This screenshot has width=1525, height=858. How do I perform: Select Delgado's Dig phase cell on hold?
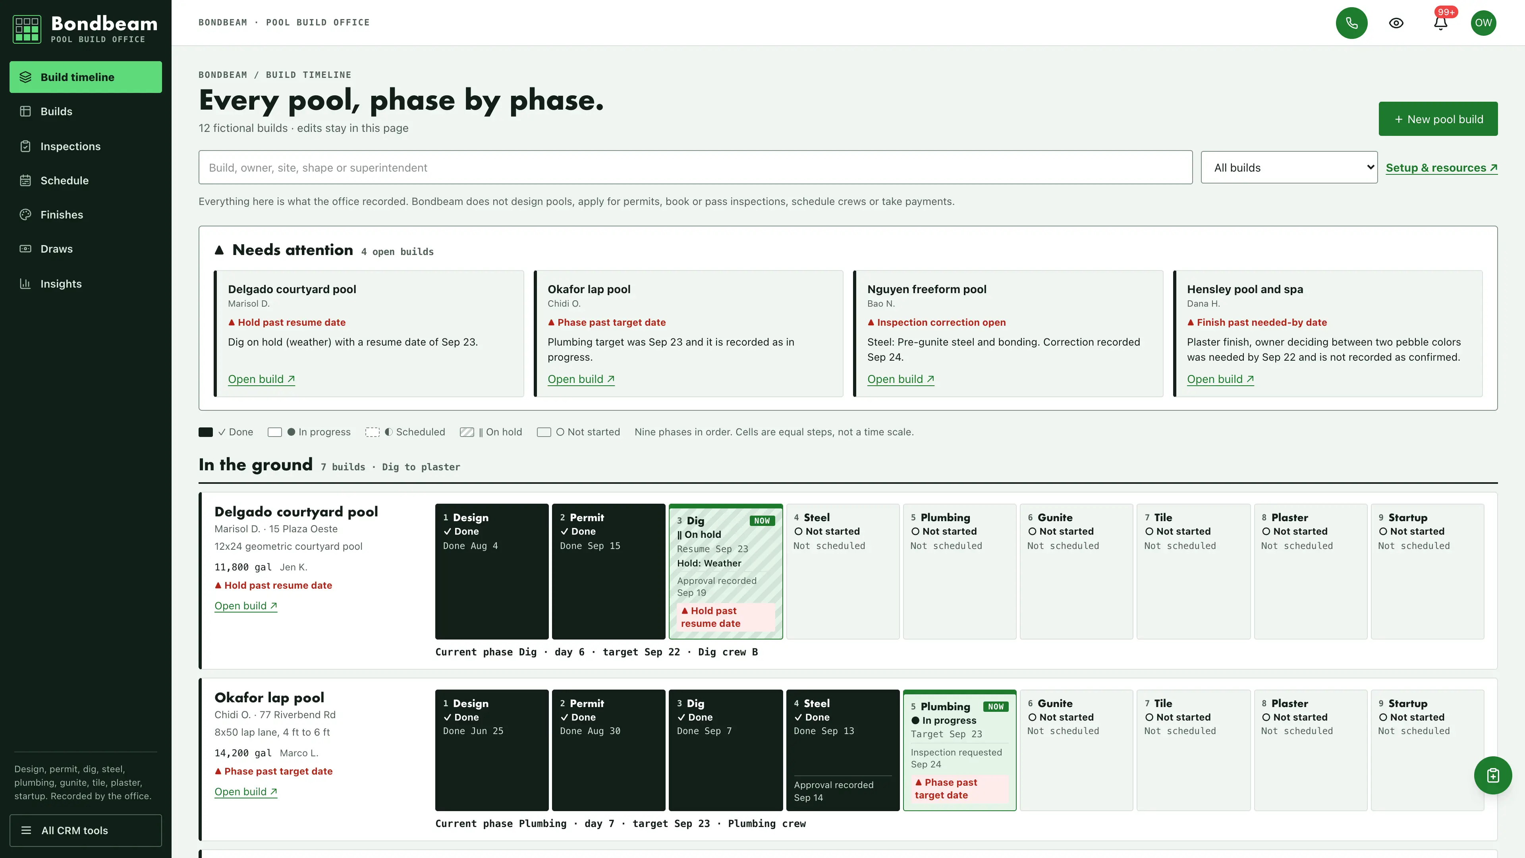[726, 572]
